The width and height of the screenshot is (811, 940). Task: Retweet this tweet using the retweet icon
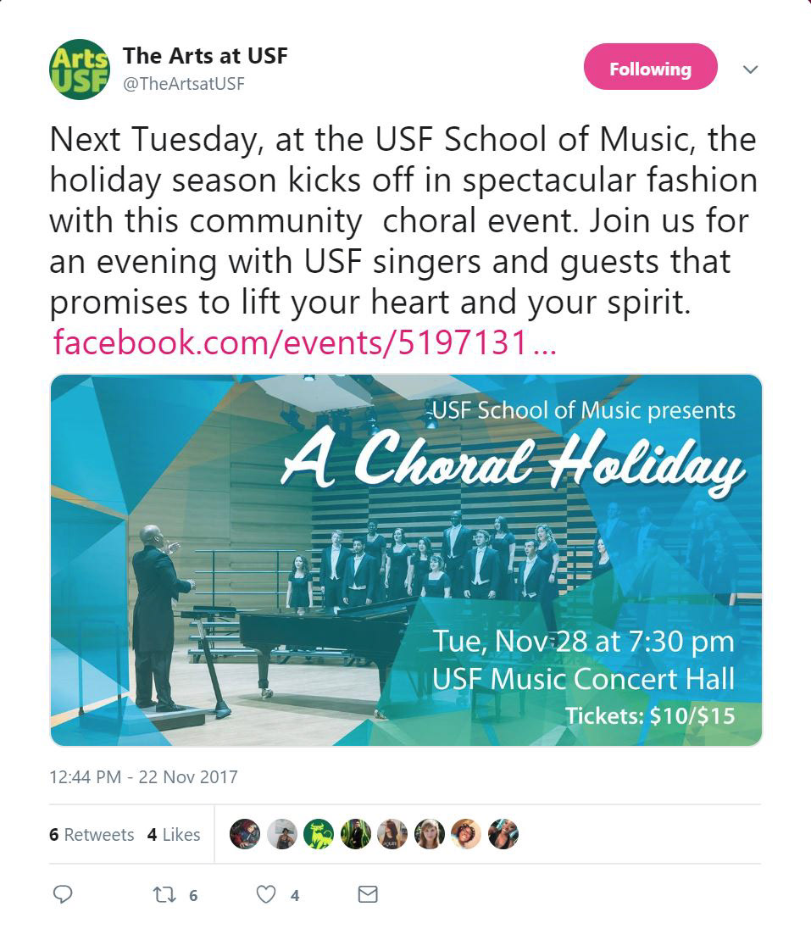[x=162, y=894]
